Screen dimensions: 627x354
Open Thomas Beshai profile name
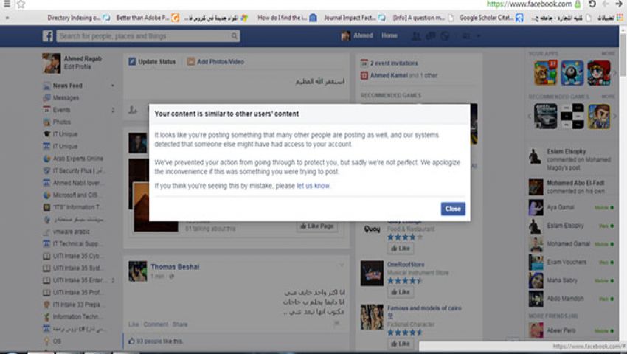coord(175,267)
